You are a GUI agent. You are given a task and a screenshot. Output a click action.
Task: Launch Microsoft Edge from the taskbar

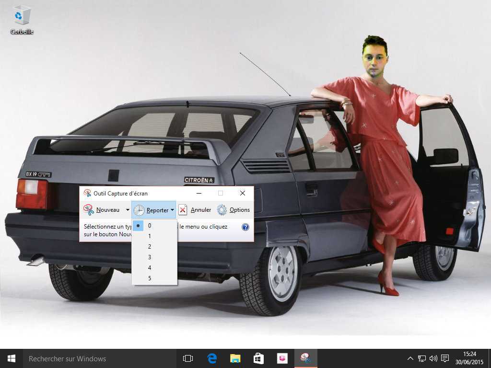pyautogui.click(x=212, y=358)
